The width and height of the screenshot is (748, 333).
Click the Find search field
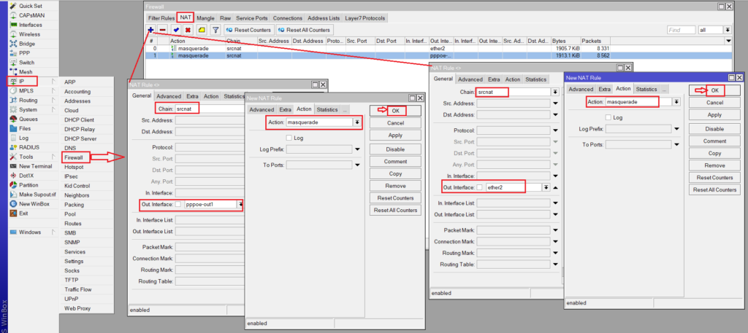pyautogui.click(x=681, y=30)
